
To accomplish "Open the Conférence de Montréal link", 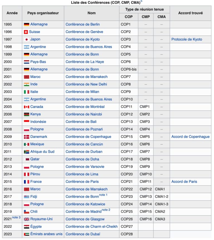I will click(x=85, y=107).
